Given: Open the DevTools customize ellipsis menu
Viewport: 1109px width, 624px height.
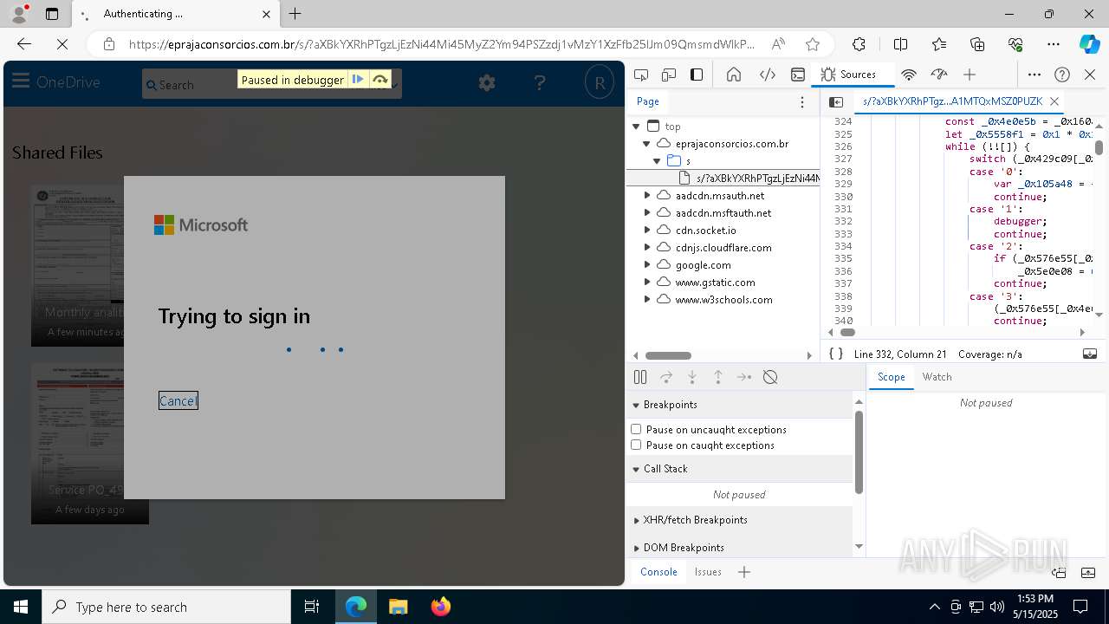Looking at the screenshot, I should 1034,75.
